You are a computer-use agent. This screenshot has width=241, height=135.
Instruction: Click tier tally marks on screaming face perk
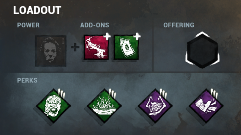coord(62,93)
